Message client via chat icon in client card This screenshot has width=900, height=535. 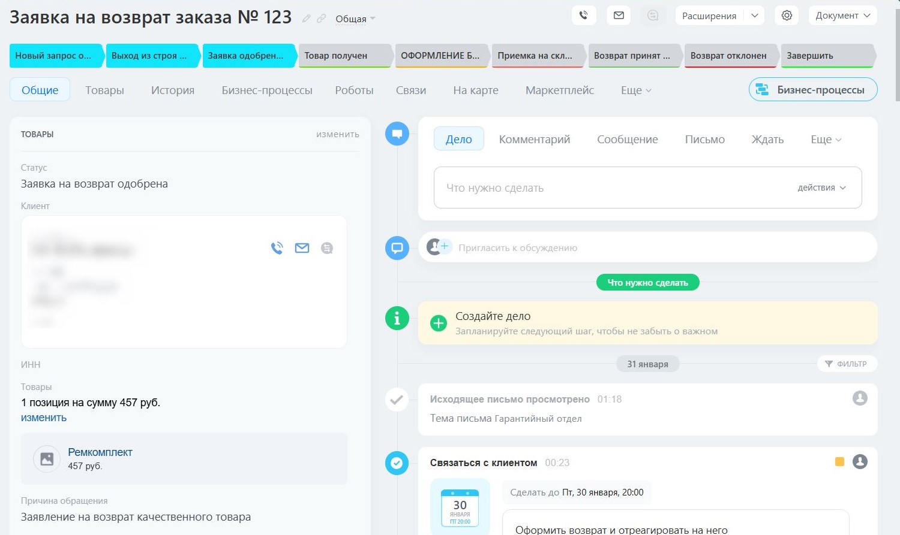click(327, 248)
